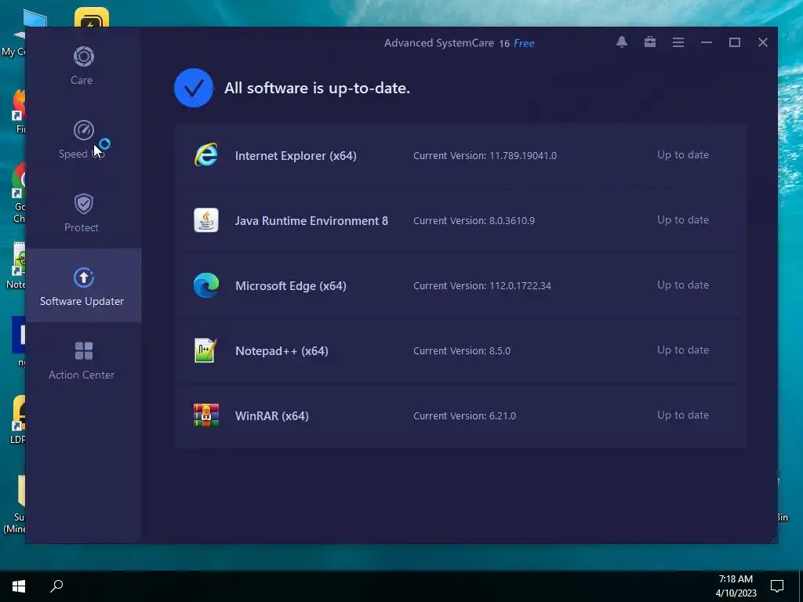Click Up to date for Internet Explorer
This screenshot has height=602, width=803.
click(683, 154)
